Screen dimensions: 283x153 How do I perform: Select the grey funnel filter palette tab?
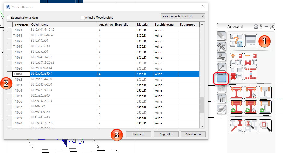(221, 88)
